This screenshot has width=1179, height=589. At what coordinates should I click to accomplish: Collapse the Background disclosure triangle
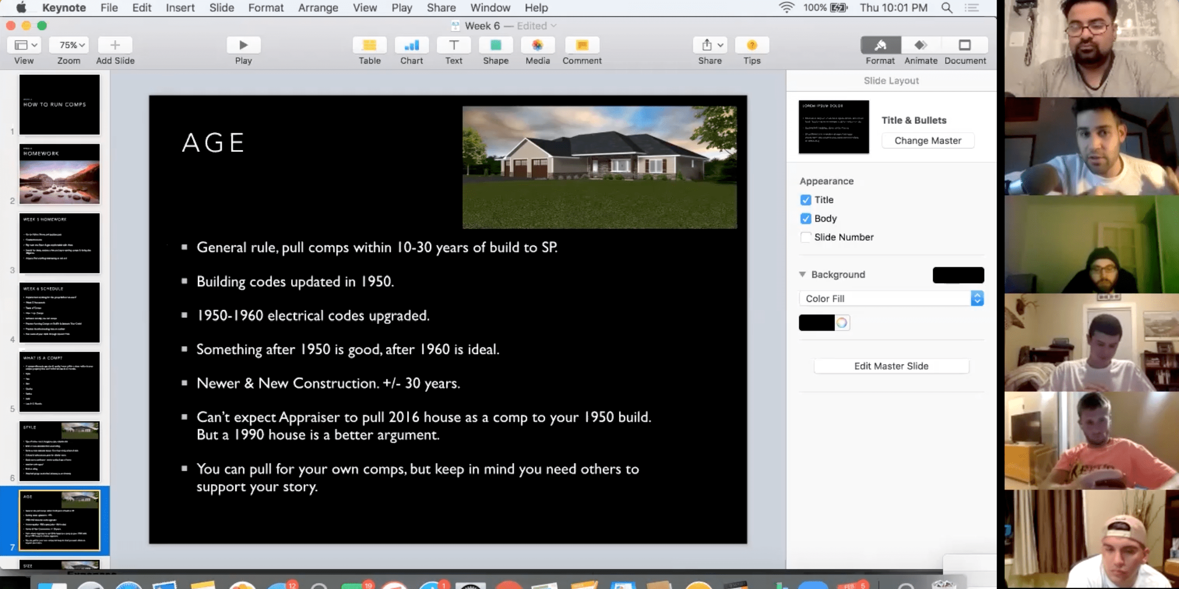(x=802, y=274)
